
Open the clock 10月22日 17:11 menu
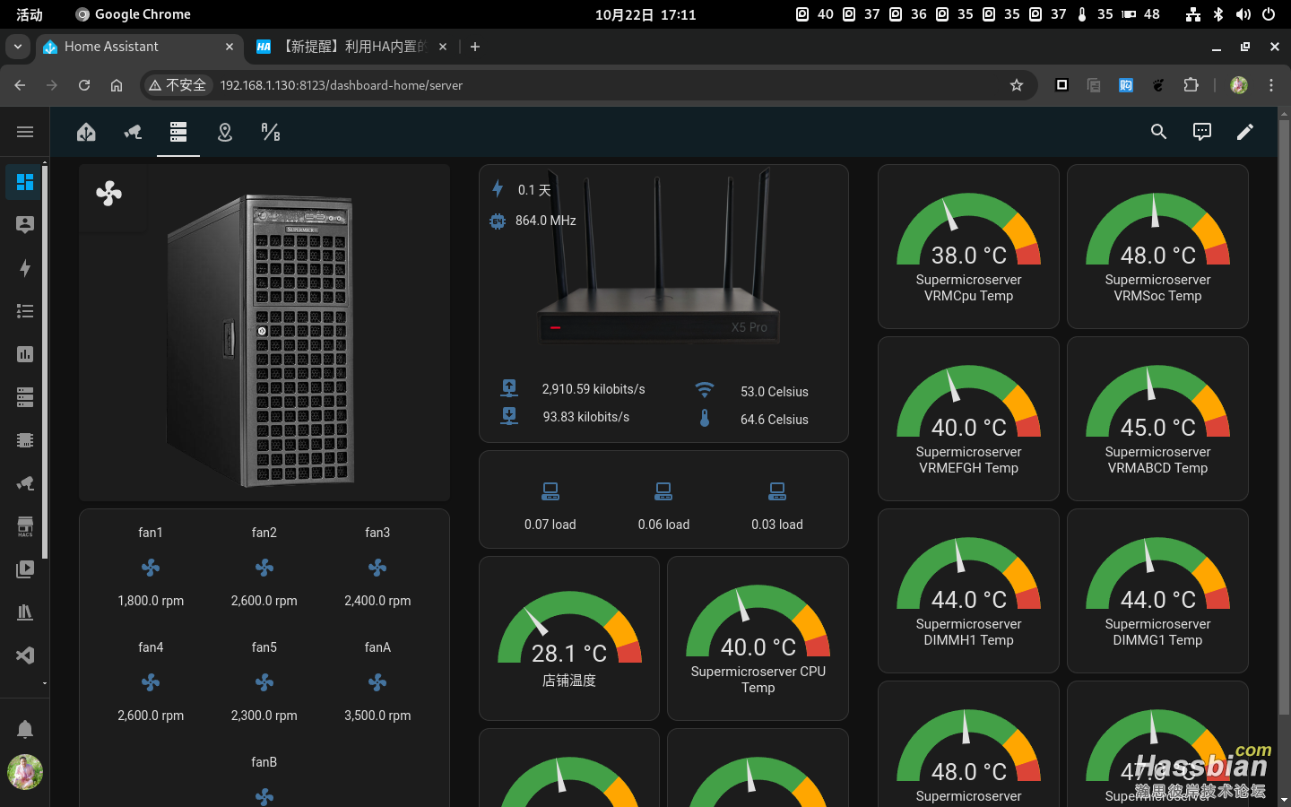645,14
